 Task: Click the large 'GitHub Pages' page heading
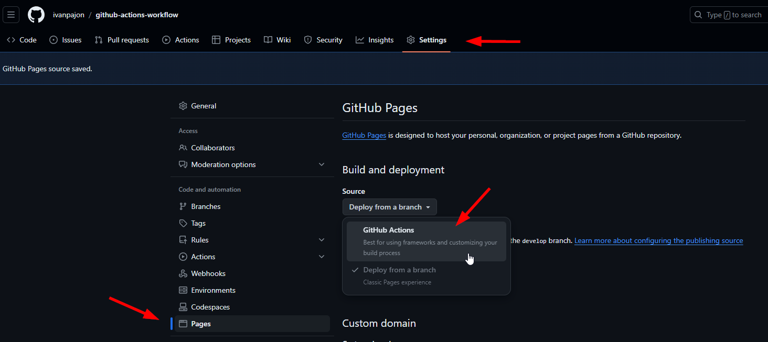(380, 108)
